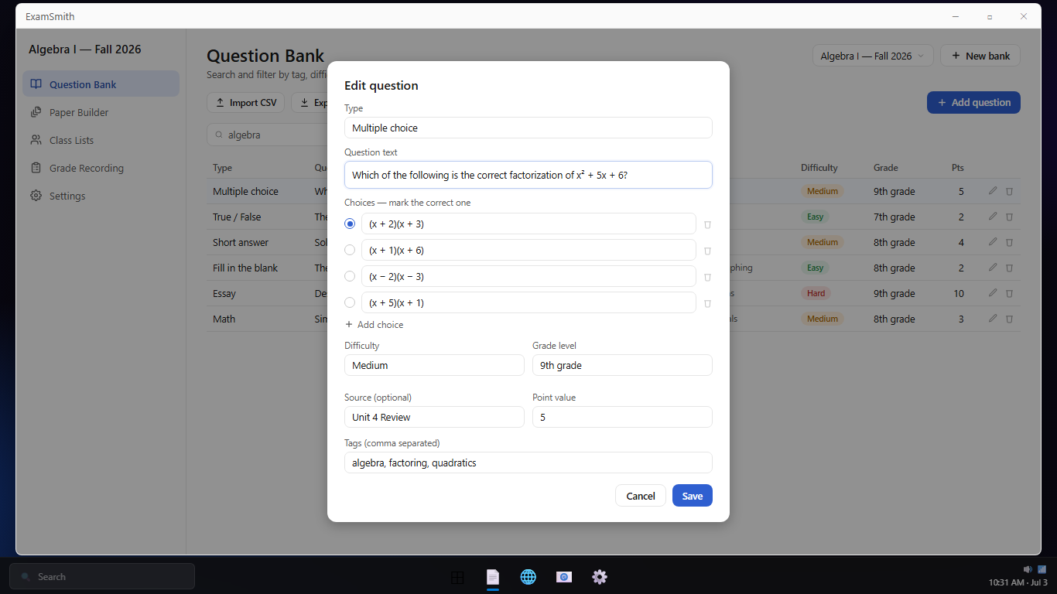1057x594 pixels.
Task: Click the volume icon in the system tray
Action: 1028,569
